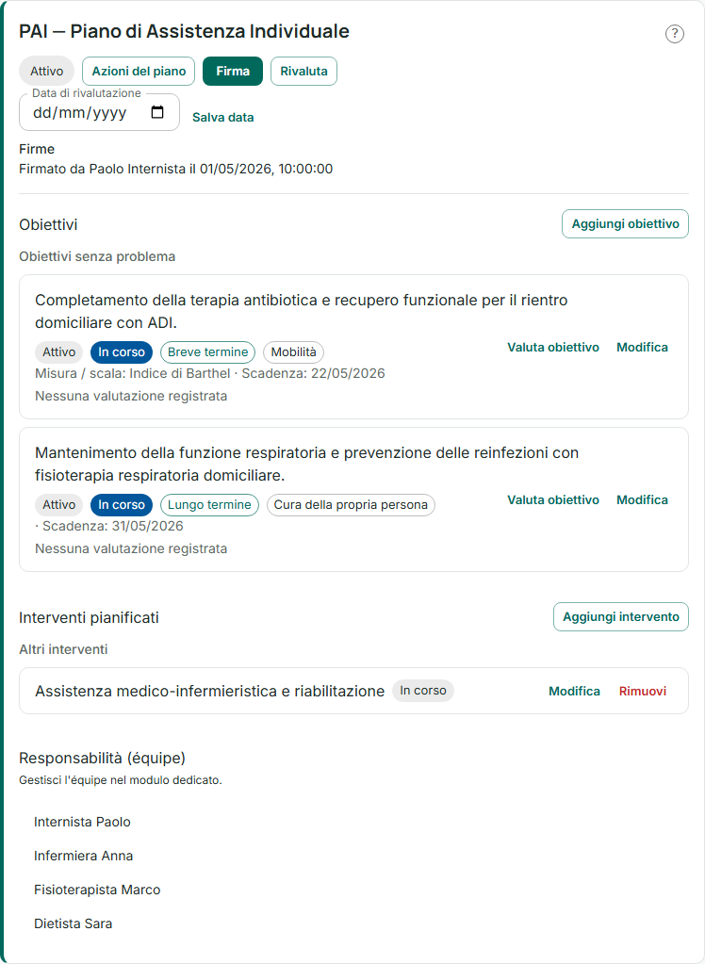Viewport: 705px width, 964px height.
Task: Select the Lungo termine tag
Action: point(209,505)
